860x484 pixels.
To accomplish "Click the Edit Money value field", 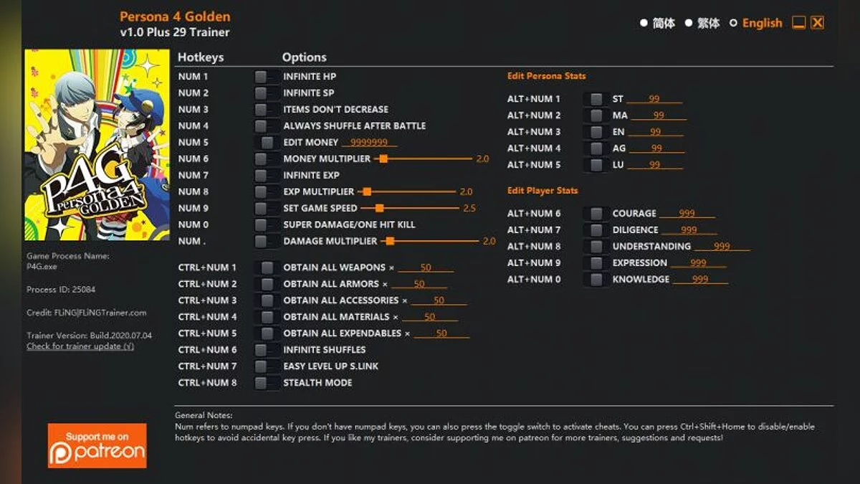I will (370, 142).
